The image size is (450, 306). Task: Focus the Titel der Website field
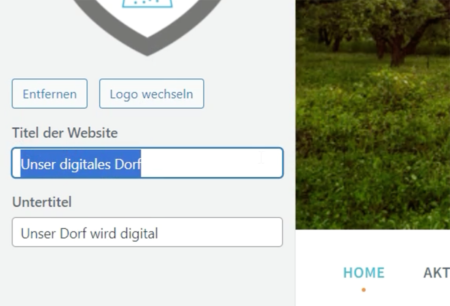point(147,163)
